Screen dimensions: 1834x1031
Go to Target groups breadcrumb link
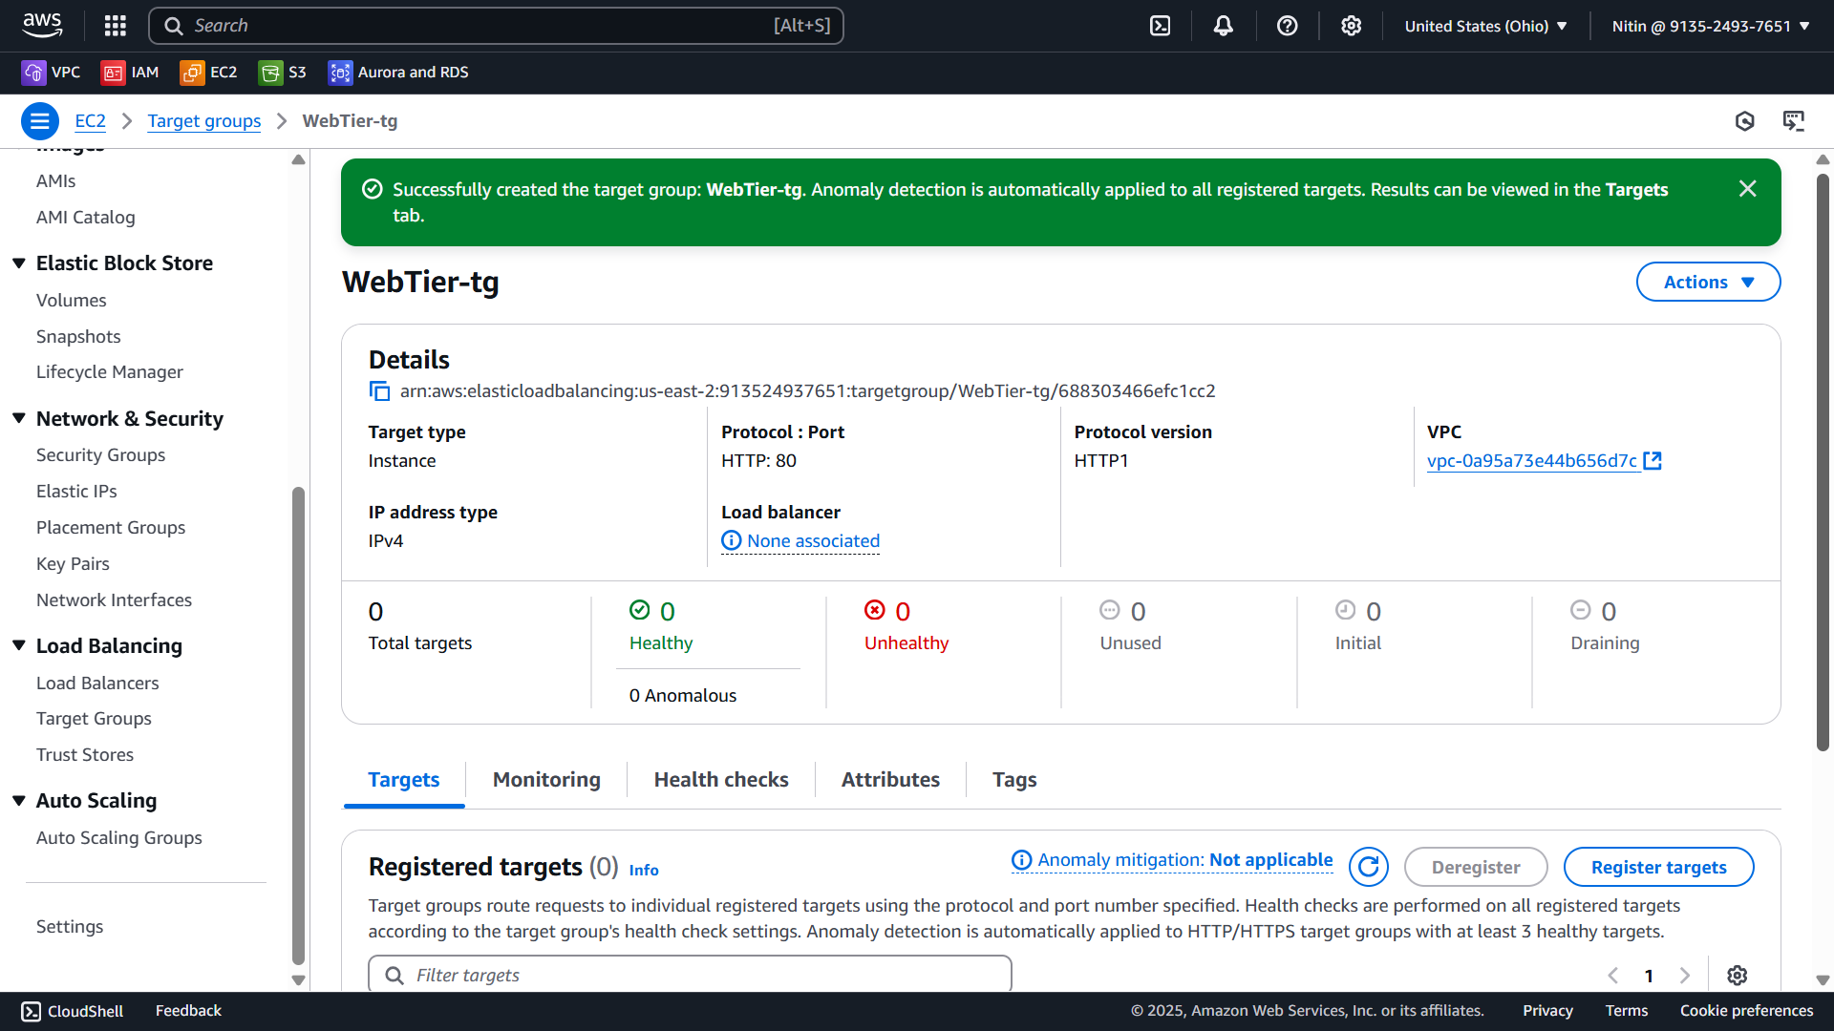tap(204, 121)
